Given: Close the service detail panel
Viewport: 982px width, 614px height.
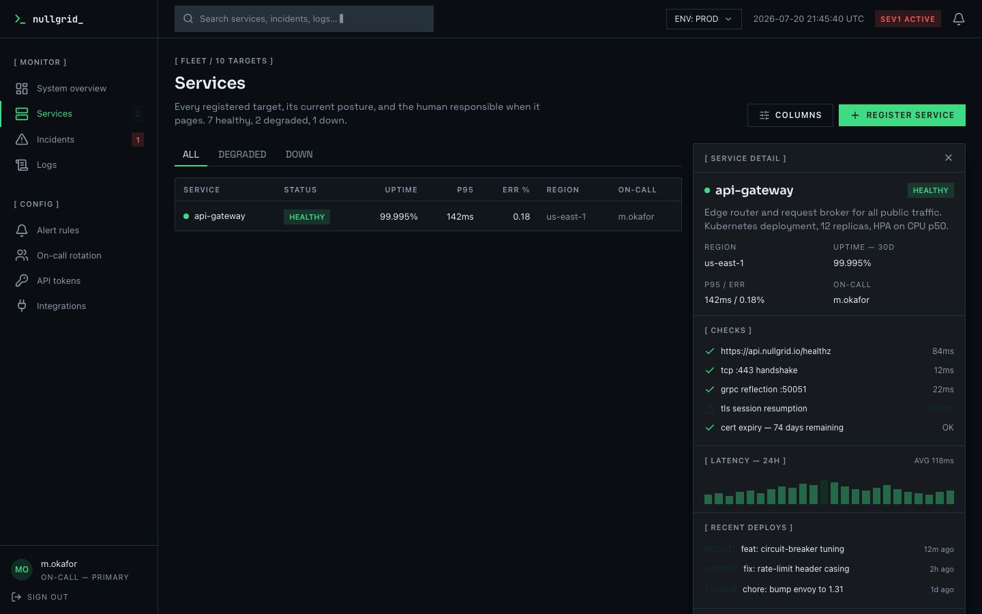Looking at the screenshot, I should click(x=949, y=158).
